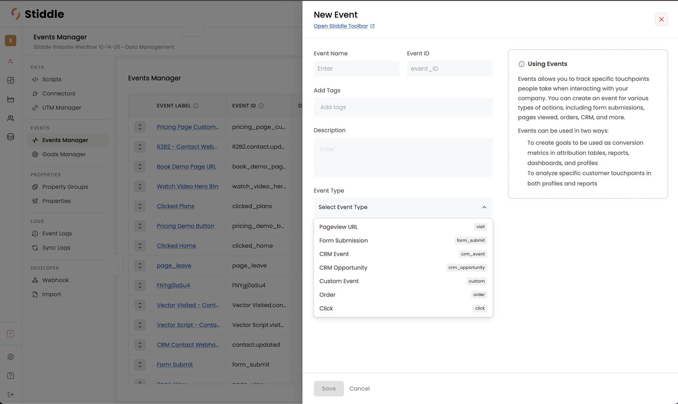Choose Pageview URL event type

[x=403, y=227]
